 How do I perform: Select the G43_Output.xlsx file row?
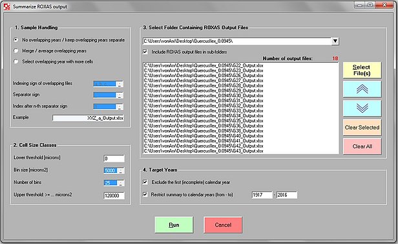click(204, 151)
